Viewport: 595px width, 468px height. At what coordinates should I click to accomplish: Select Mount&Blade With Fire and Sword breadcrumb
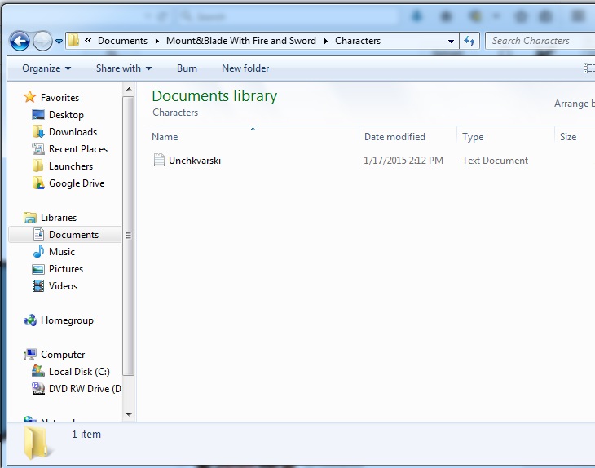(x=241, y=41)
